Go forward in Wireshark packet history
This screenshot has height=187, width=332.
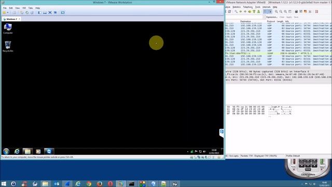click(x=245, y=11)
